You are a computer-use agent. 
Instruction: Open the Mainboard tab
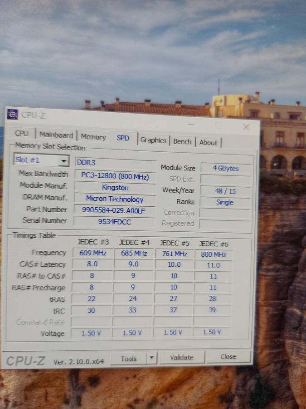point(56,135)
